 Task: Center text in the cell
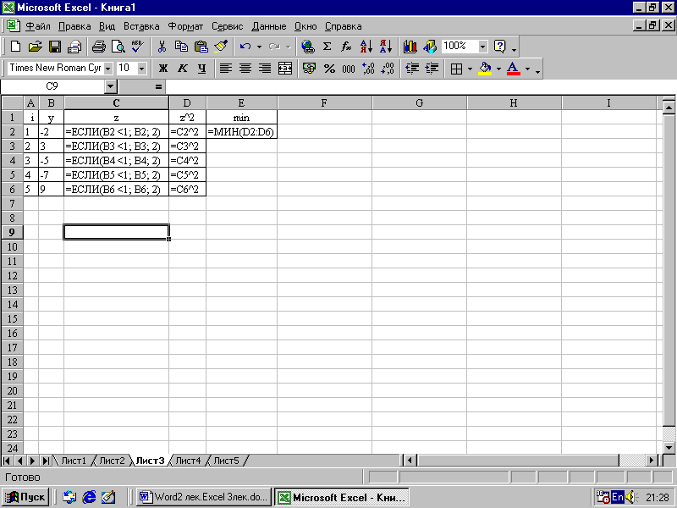click(245, 69)
